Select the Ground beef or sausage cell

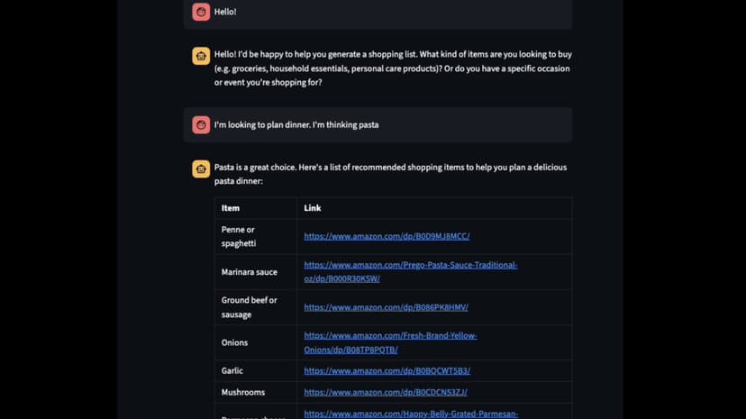256,307
